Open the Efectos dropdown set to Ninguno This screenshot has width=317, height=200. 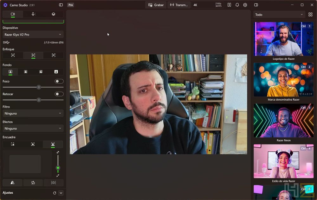(33, 129)
